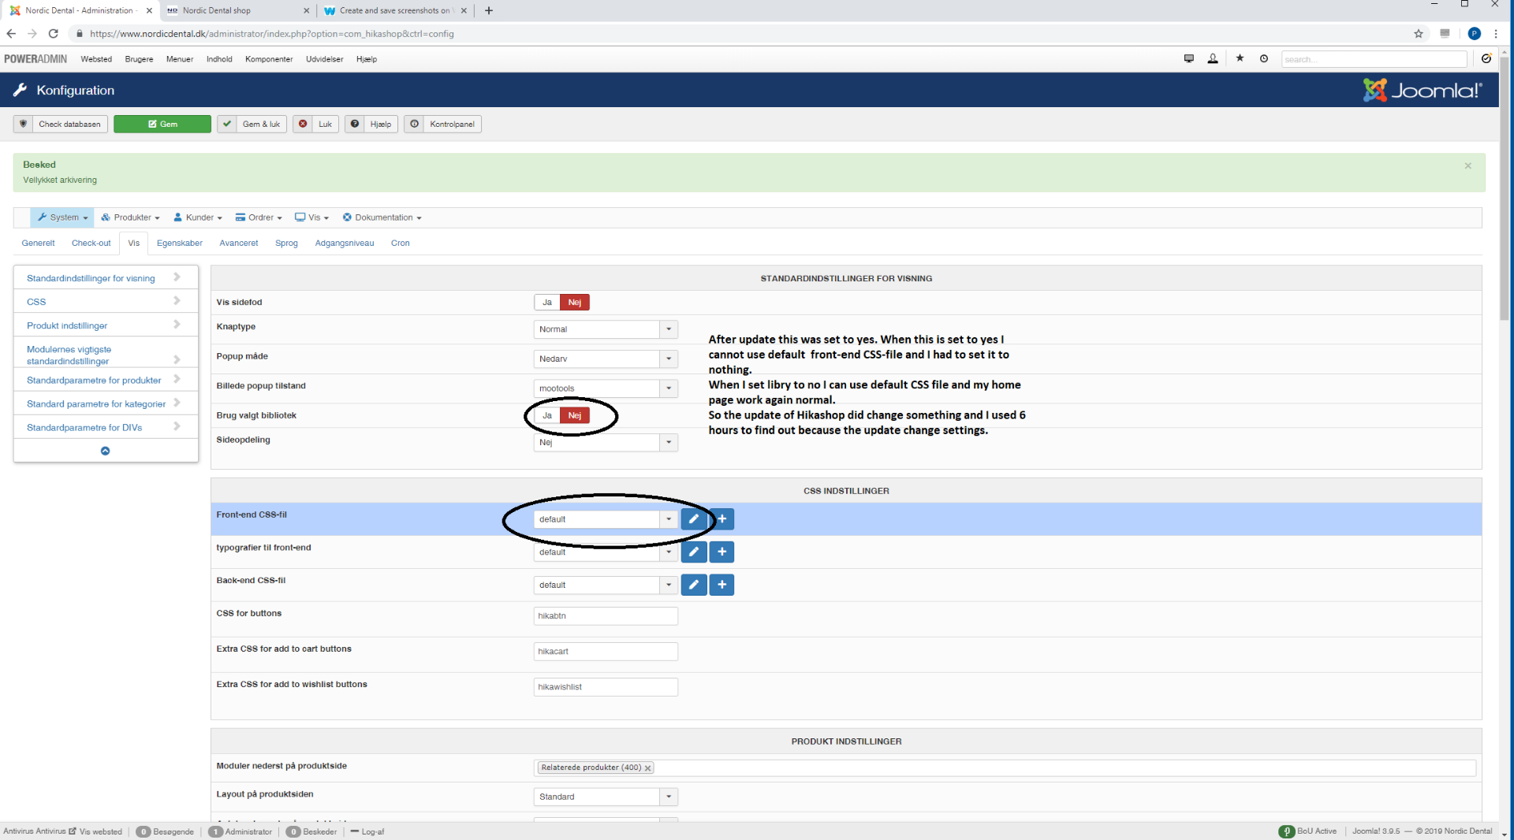The image size is (1514, 840).
Task: Click the bookmark star icon in address bar
Action: [1419, 34]
